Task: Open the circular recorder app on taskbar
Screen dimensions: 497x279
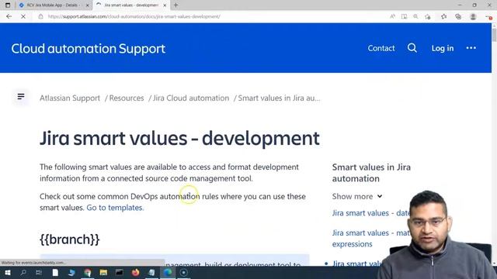Action: coord(183,272)
